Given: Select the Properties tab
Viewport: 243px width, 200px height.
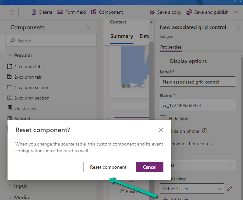Looking at the screenshot, I should coord(171,47).
